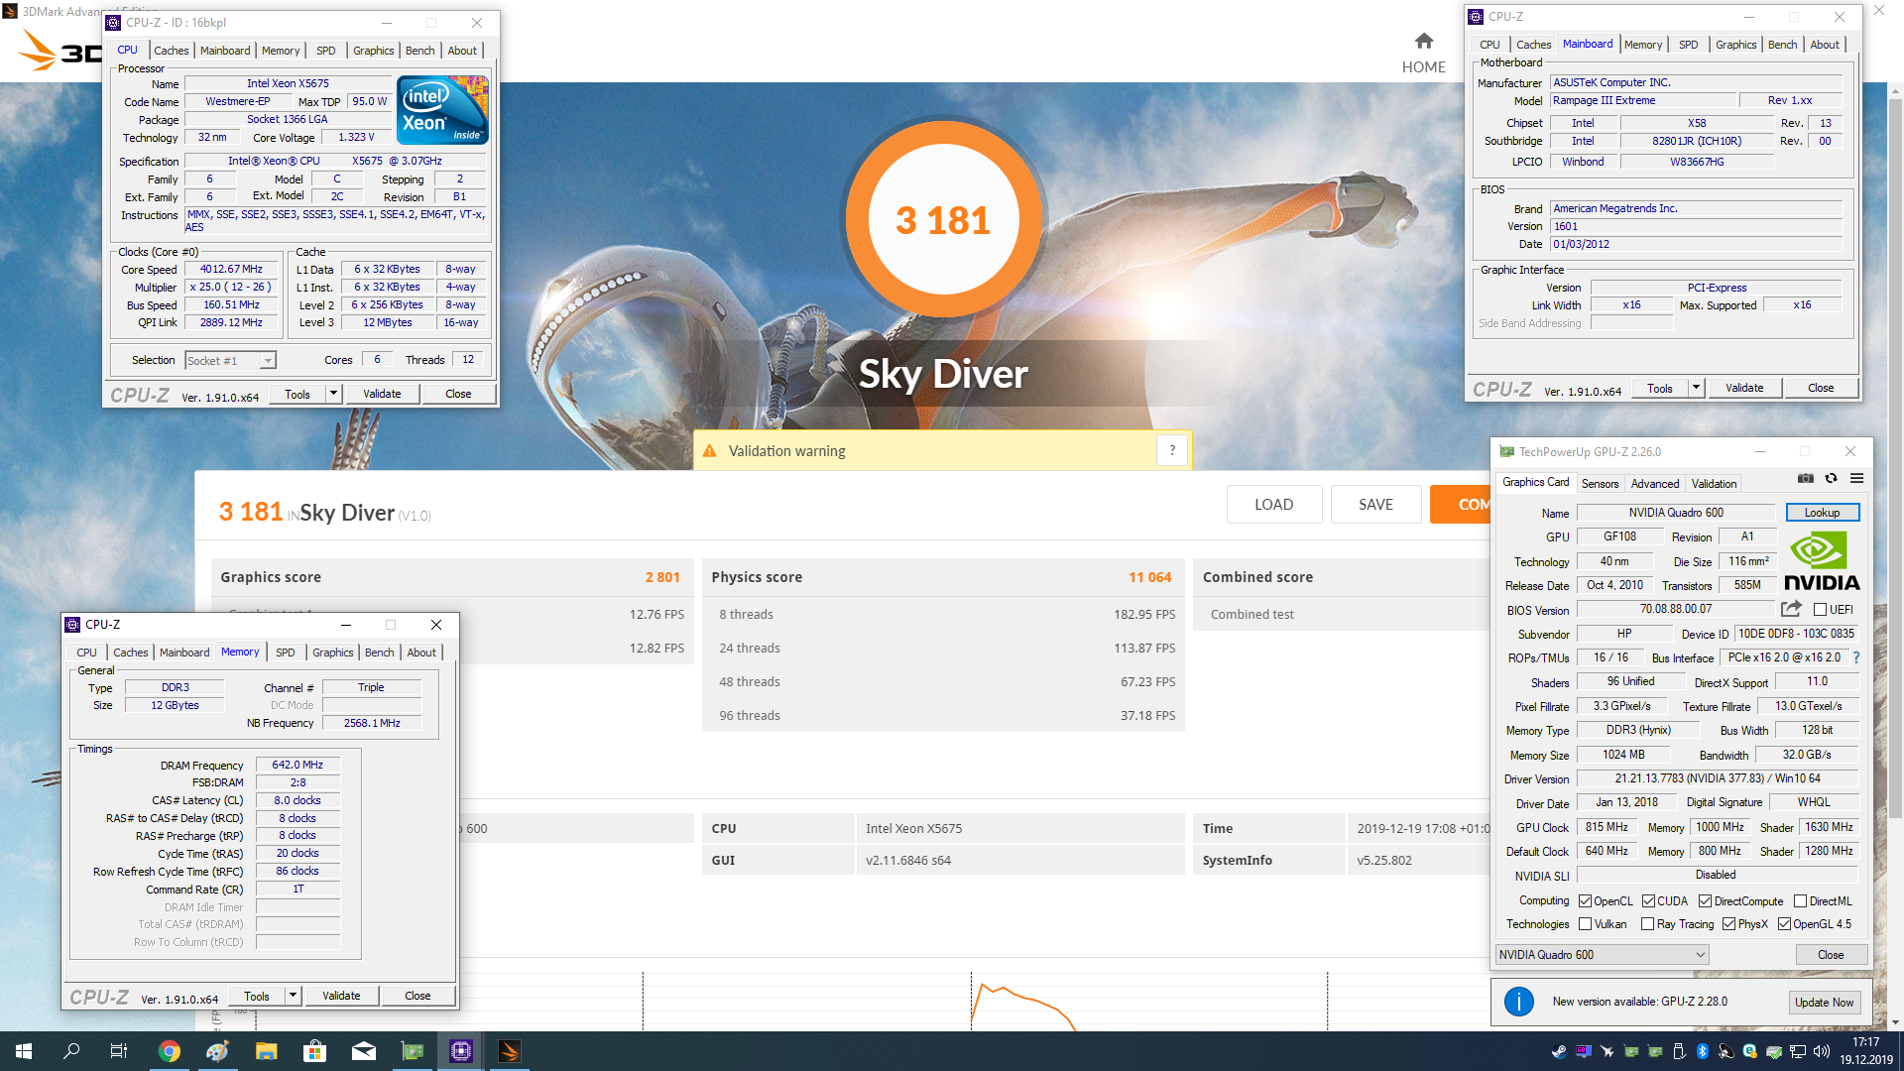The image size is (1904, 1071).
Task: Open the Socket #1 selection dropdown
Action: (x=231, y=361)
